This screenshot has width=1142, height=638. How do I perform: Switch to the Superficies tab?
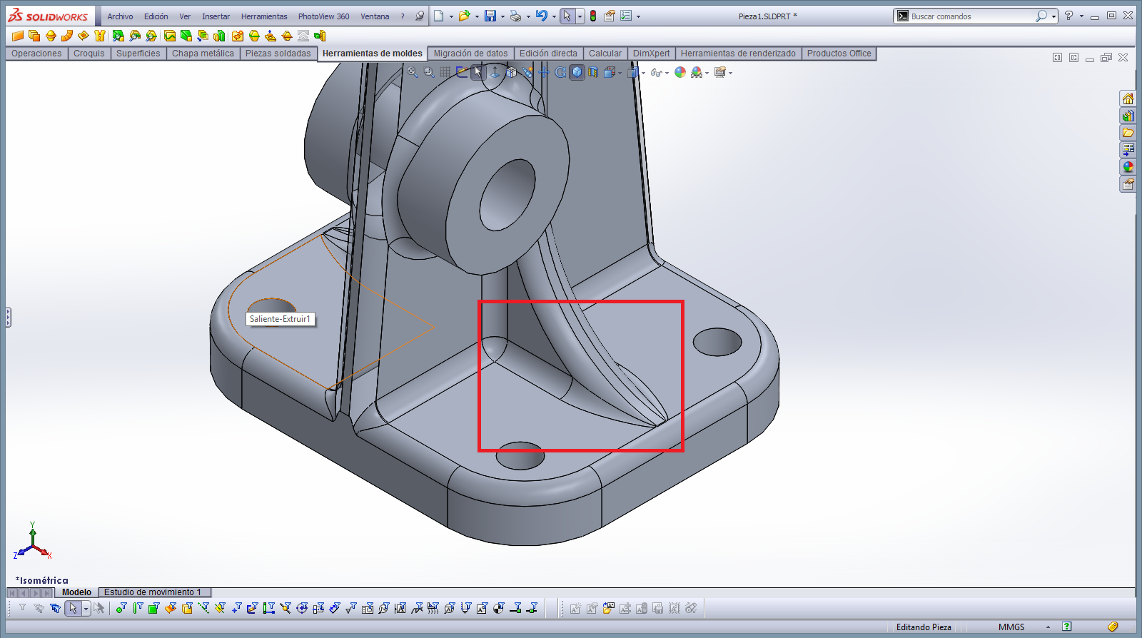[138, 54]
